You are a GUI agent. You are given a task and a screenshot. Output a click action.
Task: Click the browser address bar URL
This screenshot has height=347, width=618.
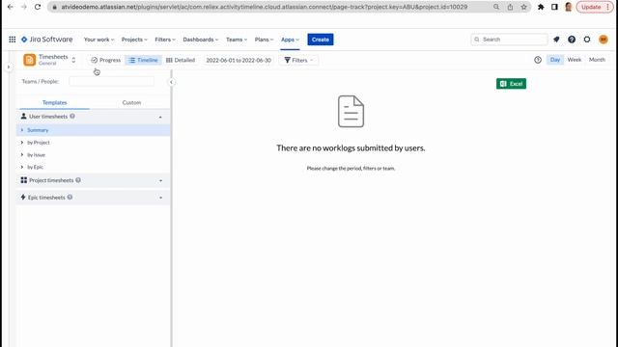(x=264, y=7)
